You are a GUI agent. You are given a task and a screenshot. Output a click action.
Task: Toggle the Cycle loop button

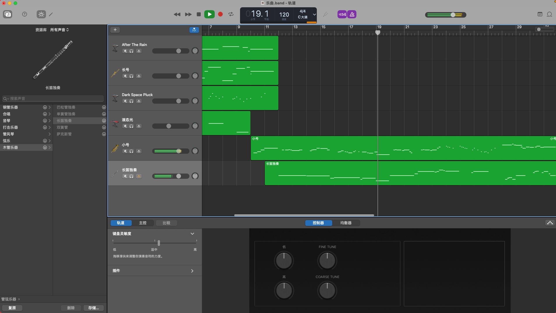click(x=231, y=14)
